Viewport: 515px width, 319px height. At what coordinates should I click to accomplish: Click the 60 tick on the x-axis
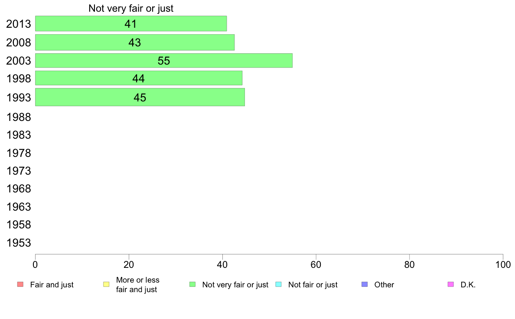[x=316, y=264]
